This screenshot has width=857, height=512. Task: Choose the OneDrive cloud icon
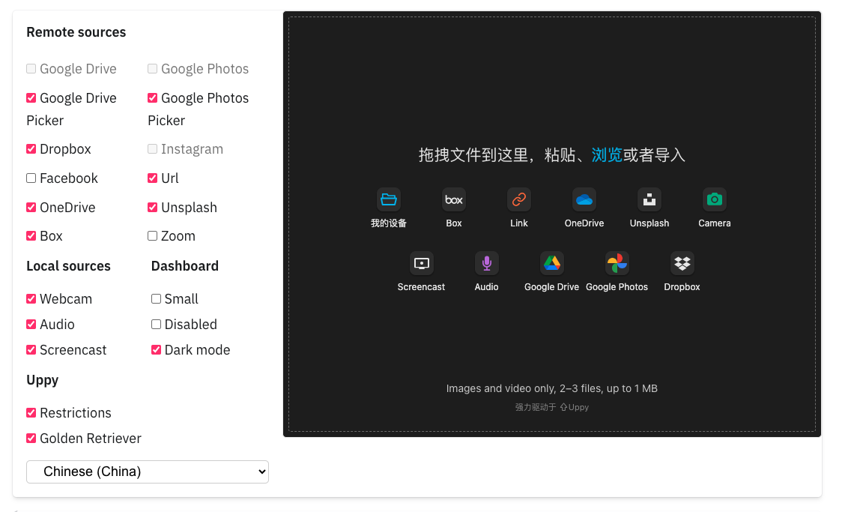coord(584,199)
